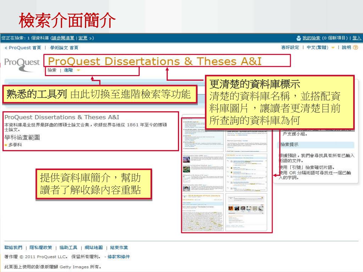363x272 pixels.
Task: Open 我的檢索 link
Action: pyautogui.click(x=311, y=38)
